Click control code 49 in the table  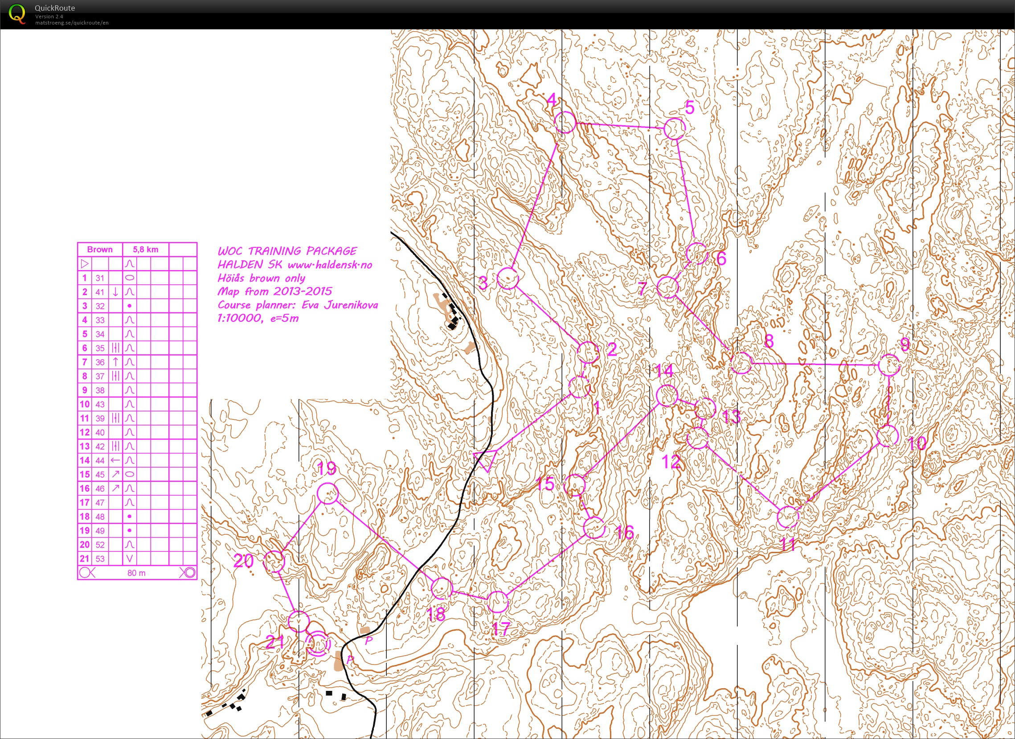tap(100, 530)
